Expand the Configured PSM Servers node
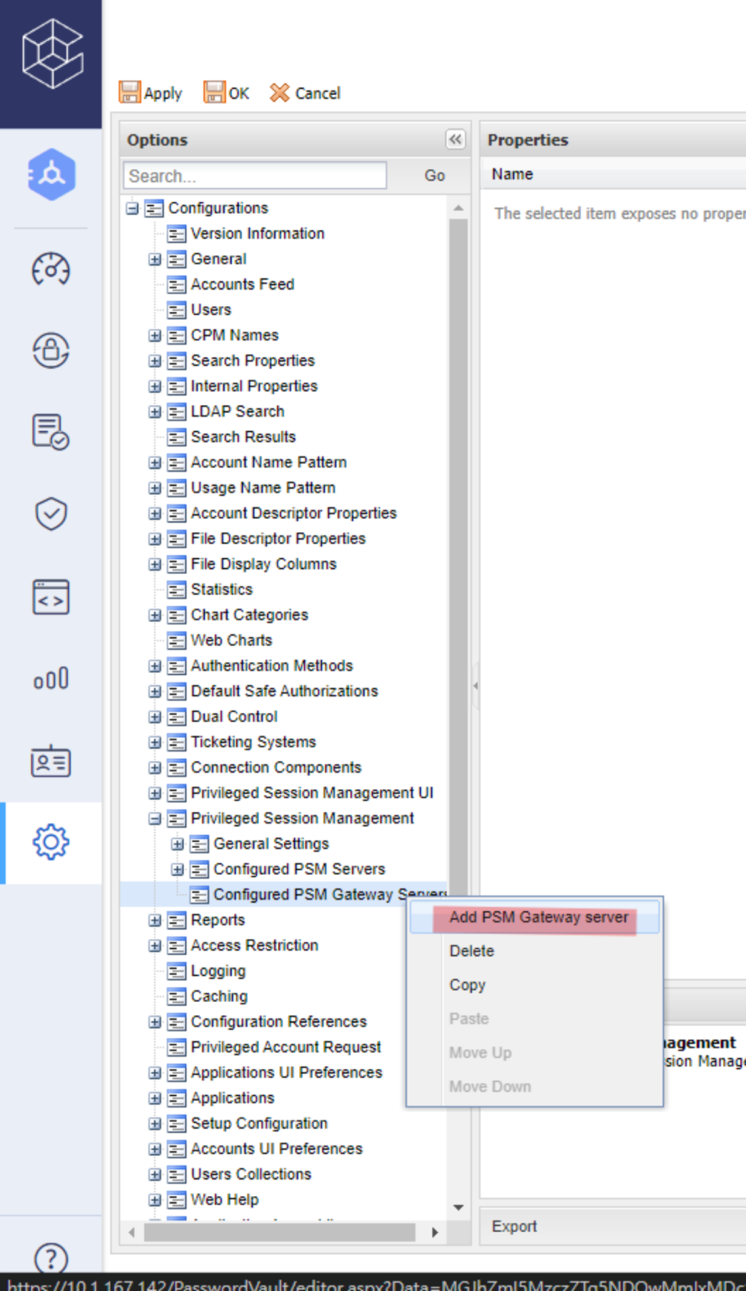Screen dimensions: 746x1291 (x=177, y=869)
